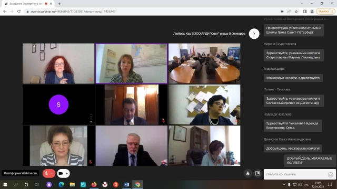Bookmark this page with star icon
Screen dimensions: 337x189
click(x=296, y=12)
